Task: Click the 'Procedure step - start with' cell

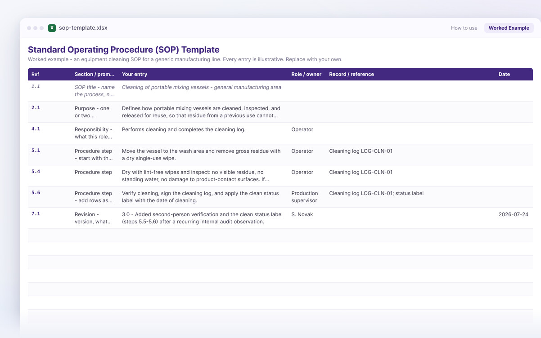Action: [94, 155]
